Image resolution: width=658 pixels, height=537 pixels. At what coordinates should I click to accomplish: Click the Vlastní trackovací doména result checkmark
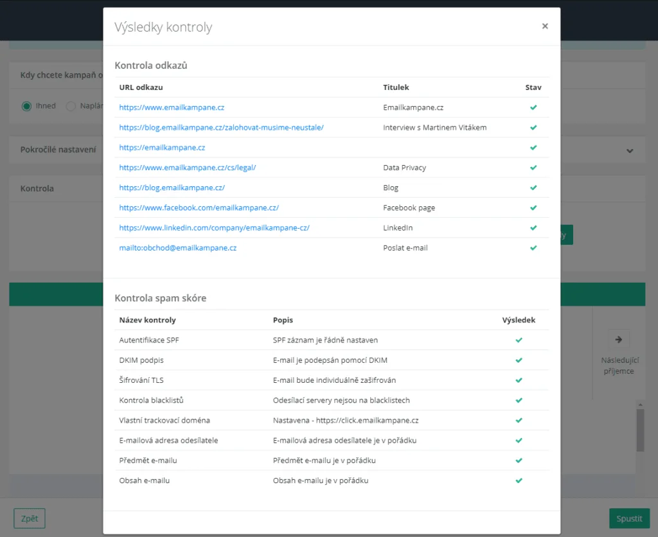pyautogui.click(x=519, y=420)
